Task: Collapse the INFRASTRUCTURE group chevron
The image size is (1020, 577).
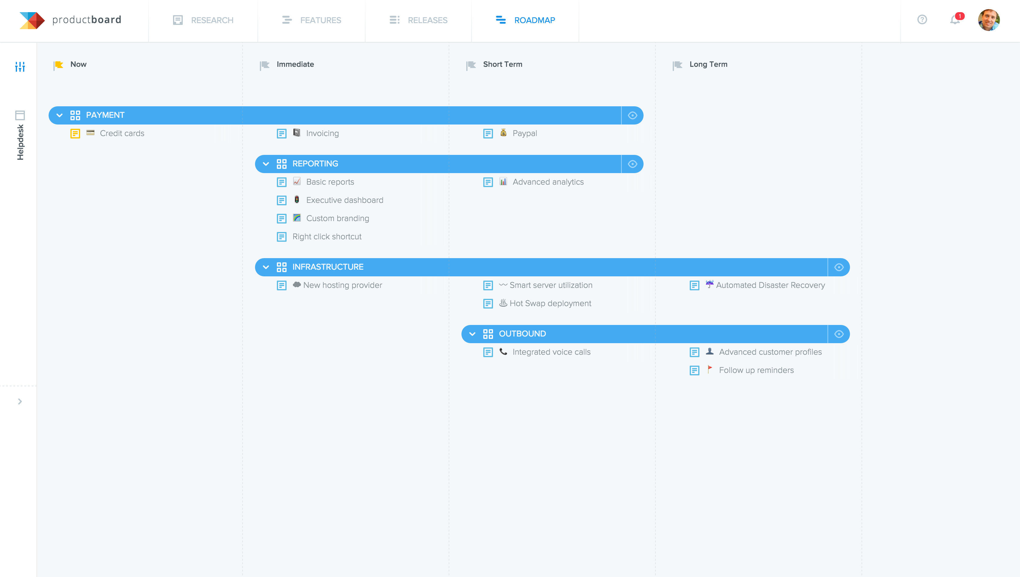Action: tap(266, 267)
